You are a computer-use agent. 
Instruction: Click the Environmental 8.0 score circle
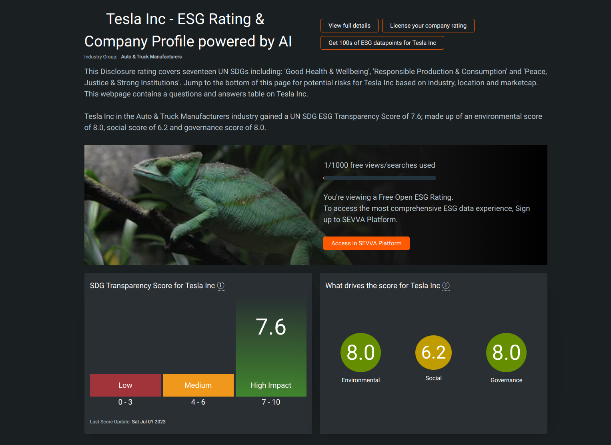pos(361,353)
